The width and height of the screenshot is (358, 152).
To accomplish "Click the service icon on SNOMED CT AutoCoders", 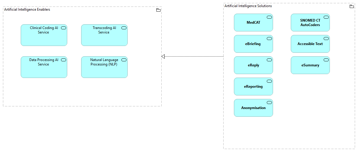I will [326, 17].
